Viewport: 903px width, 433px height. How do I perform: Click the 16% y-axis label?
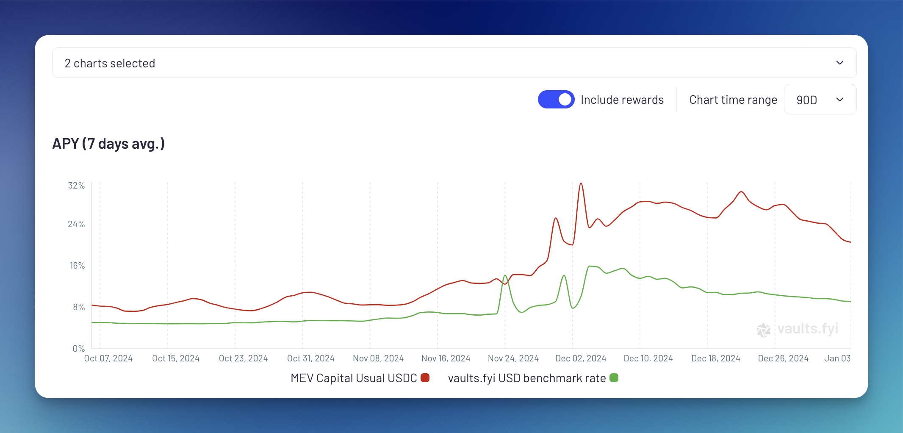coord(78,266)
